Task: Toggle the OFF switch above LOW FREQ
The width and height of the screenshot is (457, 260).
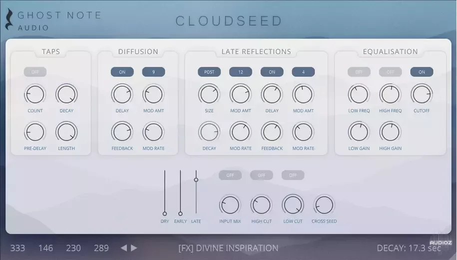Action: 359,72
